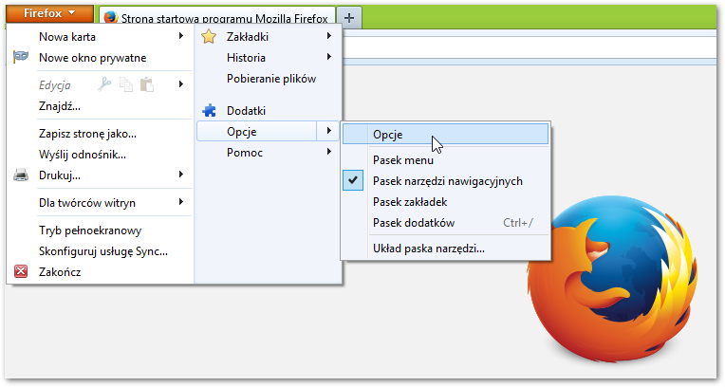This screenshot has width=725, height=387.
Task: Open the Historia menu entry
Action: [246, 58]
